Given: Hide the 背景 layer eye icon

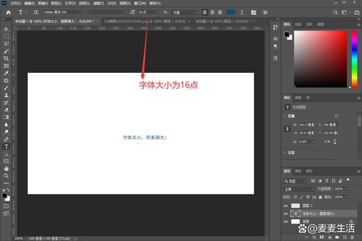Looking at the screenshot, I should tap(286, 222).
